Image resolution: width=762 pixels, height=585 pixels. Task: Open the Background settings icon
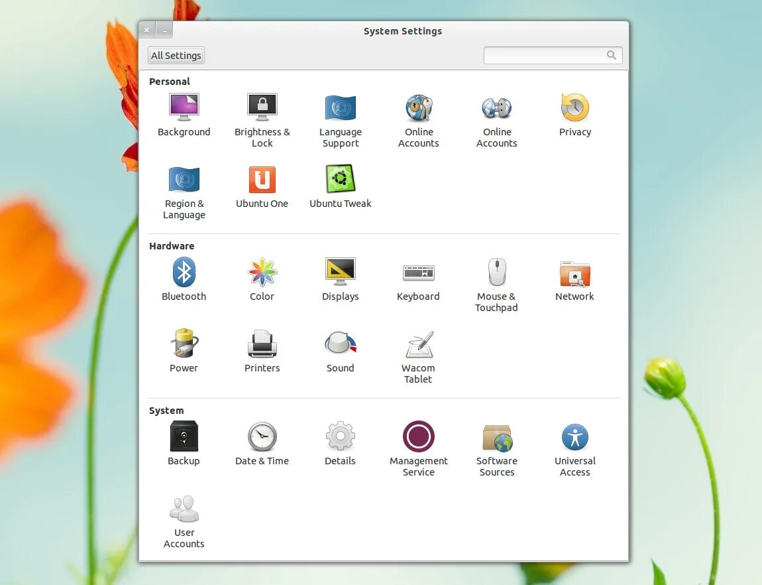[184, 107]
